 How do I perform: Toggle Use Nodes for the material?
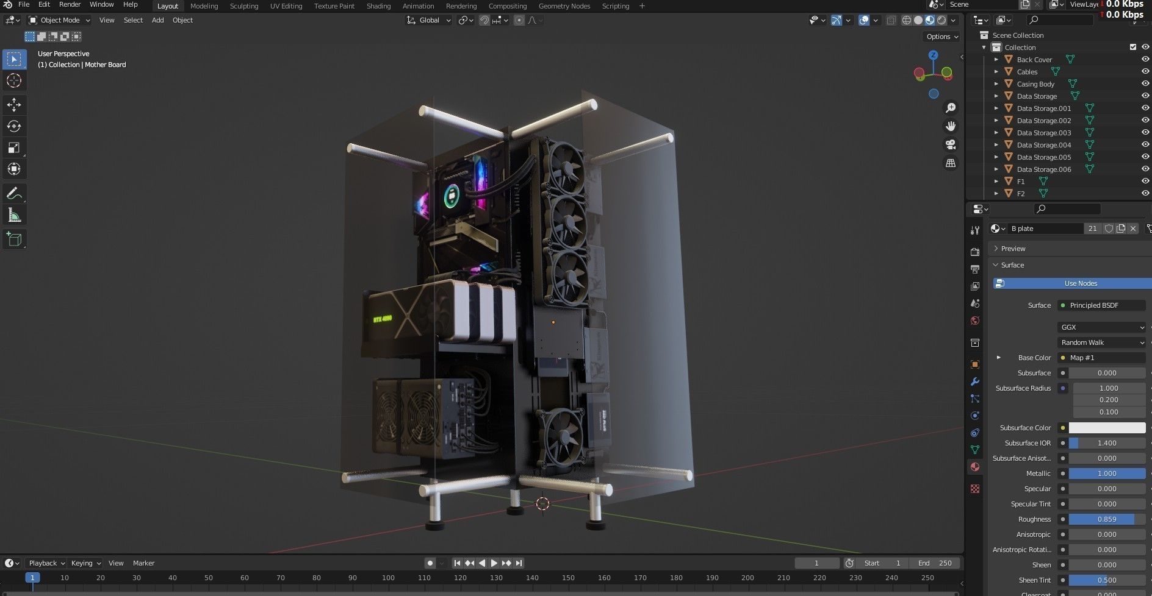coord(1072,283)
